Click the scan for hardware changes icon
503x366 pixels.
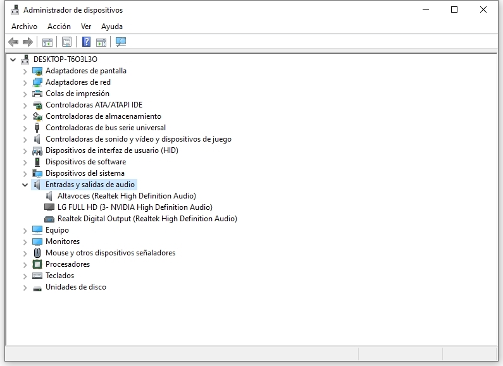pos(121,42)
